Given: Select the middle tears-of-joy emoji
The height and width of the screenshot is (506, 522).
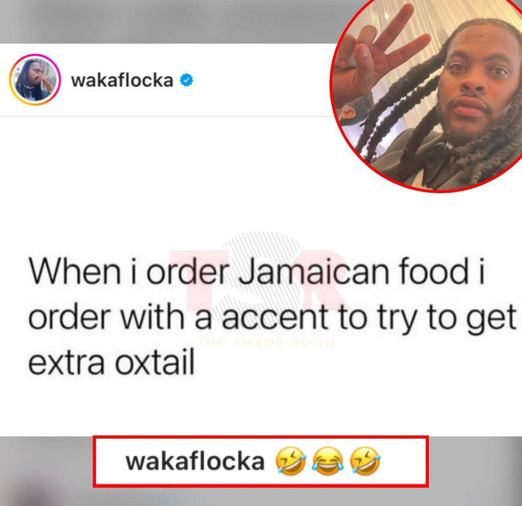Looking at the screenshot, I should click(328, 460).
